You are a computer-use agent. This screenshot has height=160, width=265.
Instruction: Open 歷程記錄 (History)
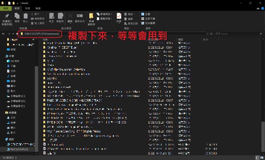coord(131,24)
